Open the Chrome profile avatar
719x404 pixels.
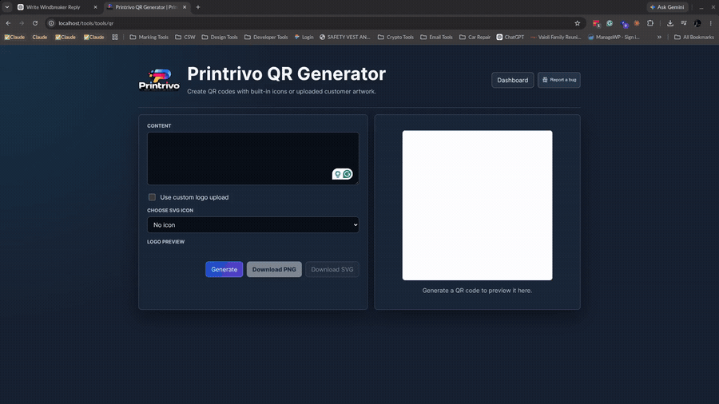point(697,23)
